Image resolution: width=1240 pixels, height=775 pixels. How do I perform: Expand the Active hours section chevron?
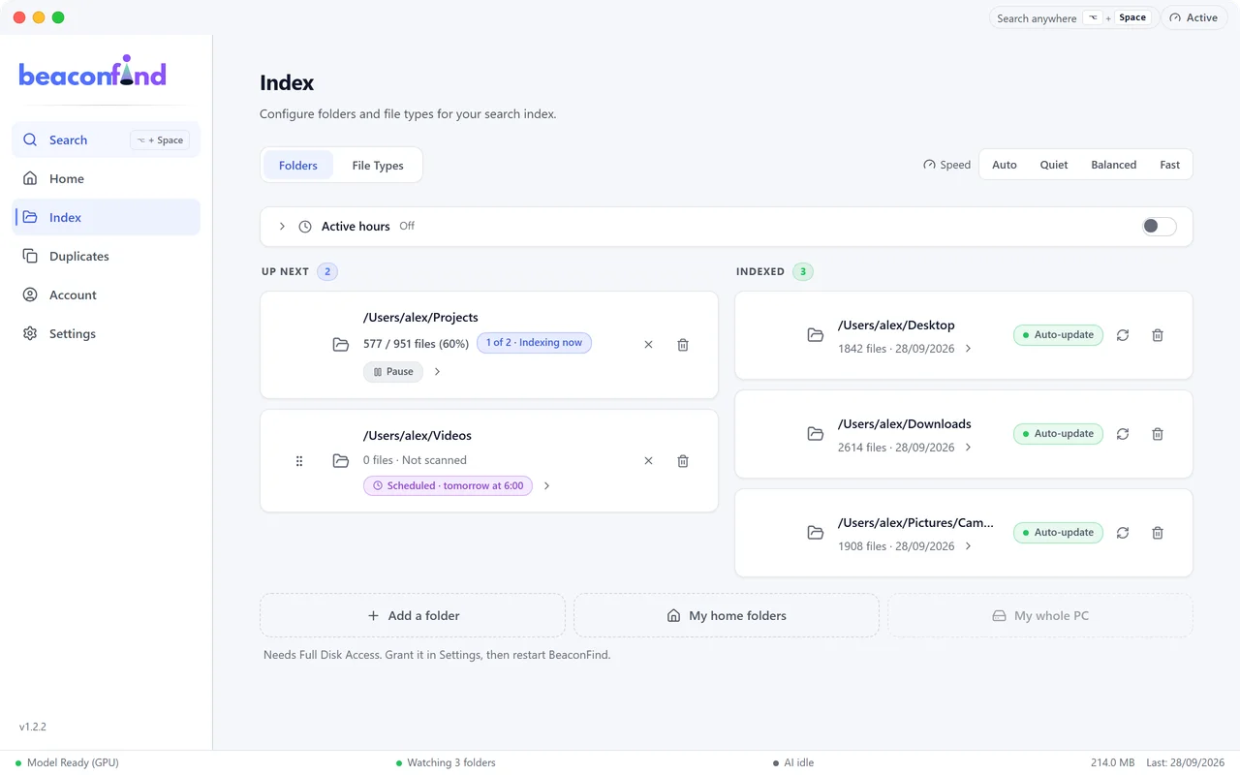click(282, 227)
